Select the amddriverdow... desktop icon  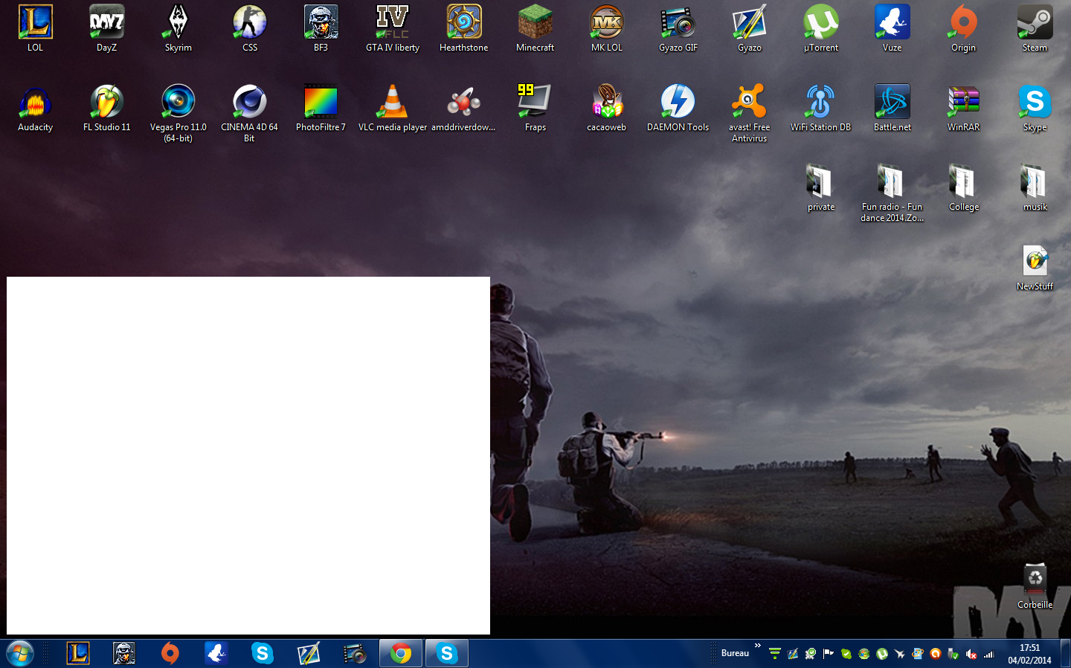[464, 109]
